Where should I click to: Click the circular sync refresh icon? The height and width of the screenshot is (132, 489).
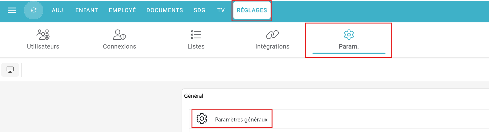[34, 10]
